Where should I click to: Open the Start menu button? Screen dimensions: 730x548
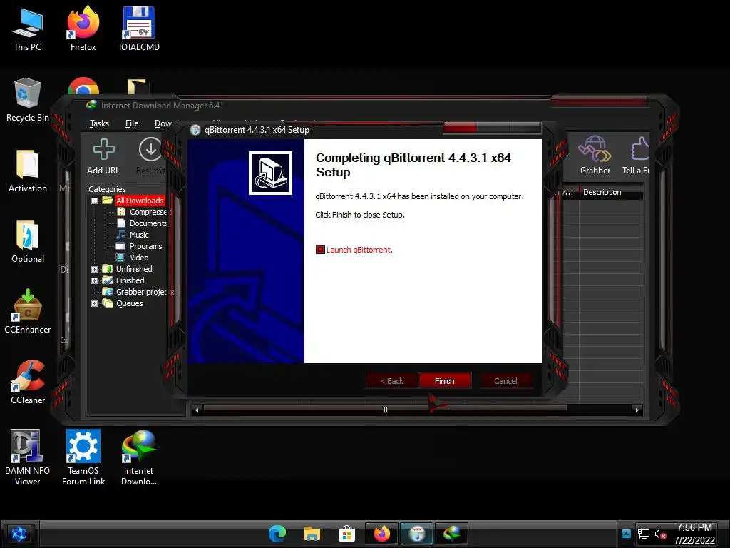[x=19, y=534]
